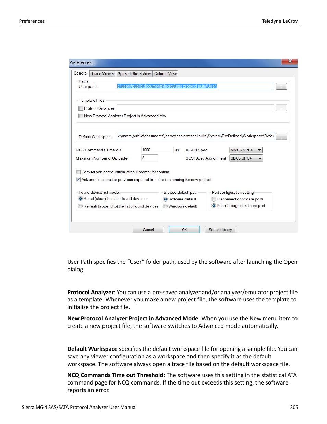The height and width of the screenshot is (424, 327).
Task: Click the Set as factory button
Action: click(x=220, y=230)
